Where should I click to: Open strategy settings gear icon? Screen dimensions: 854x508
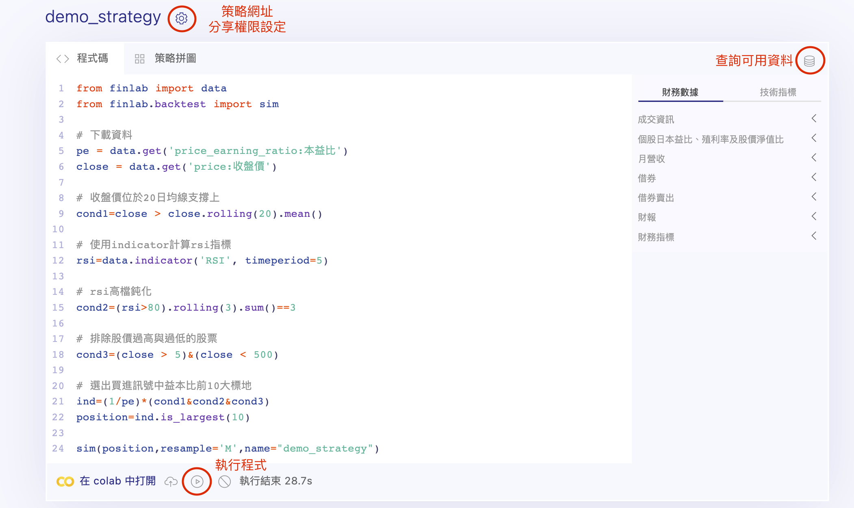(x=182, y=18)
